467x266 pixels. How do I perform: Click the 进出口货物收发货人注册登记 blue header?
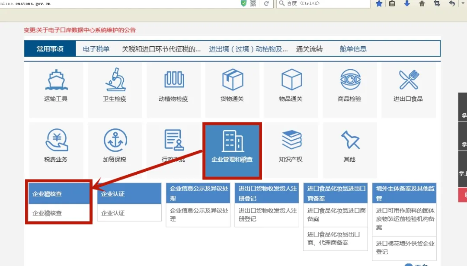point(267,193)
